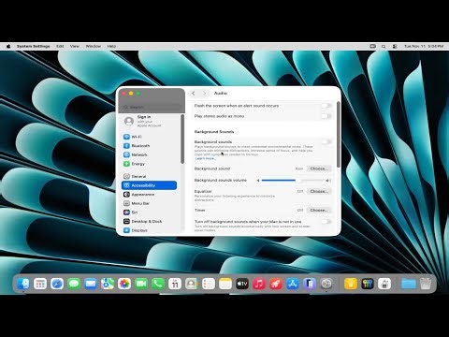Select Accessibility in the sidebar
The image size is (449, 337).
149,185
